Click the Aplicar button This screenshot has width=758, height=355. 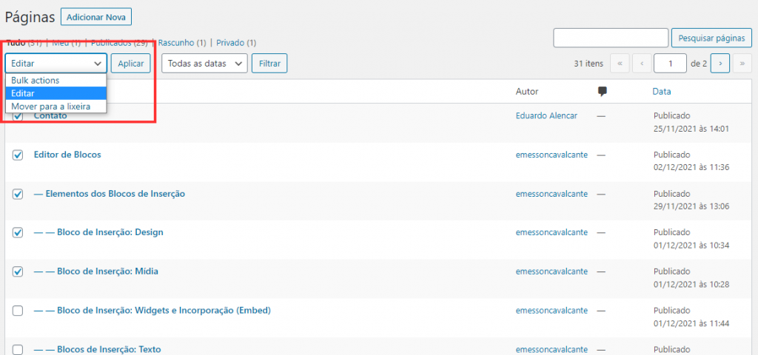coord(131,64)
